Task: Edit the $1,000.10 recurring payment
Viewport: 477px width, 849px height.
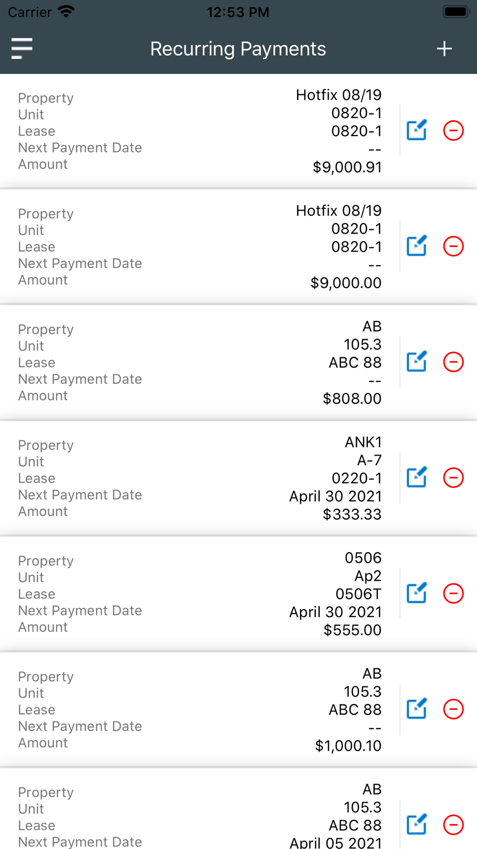Action: click(416, 709)
